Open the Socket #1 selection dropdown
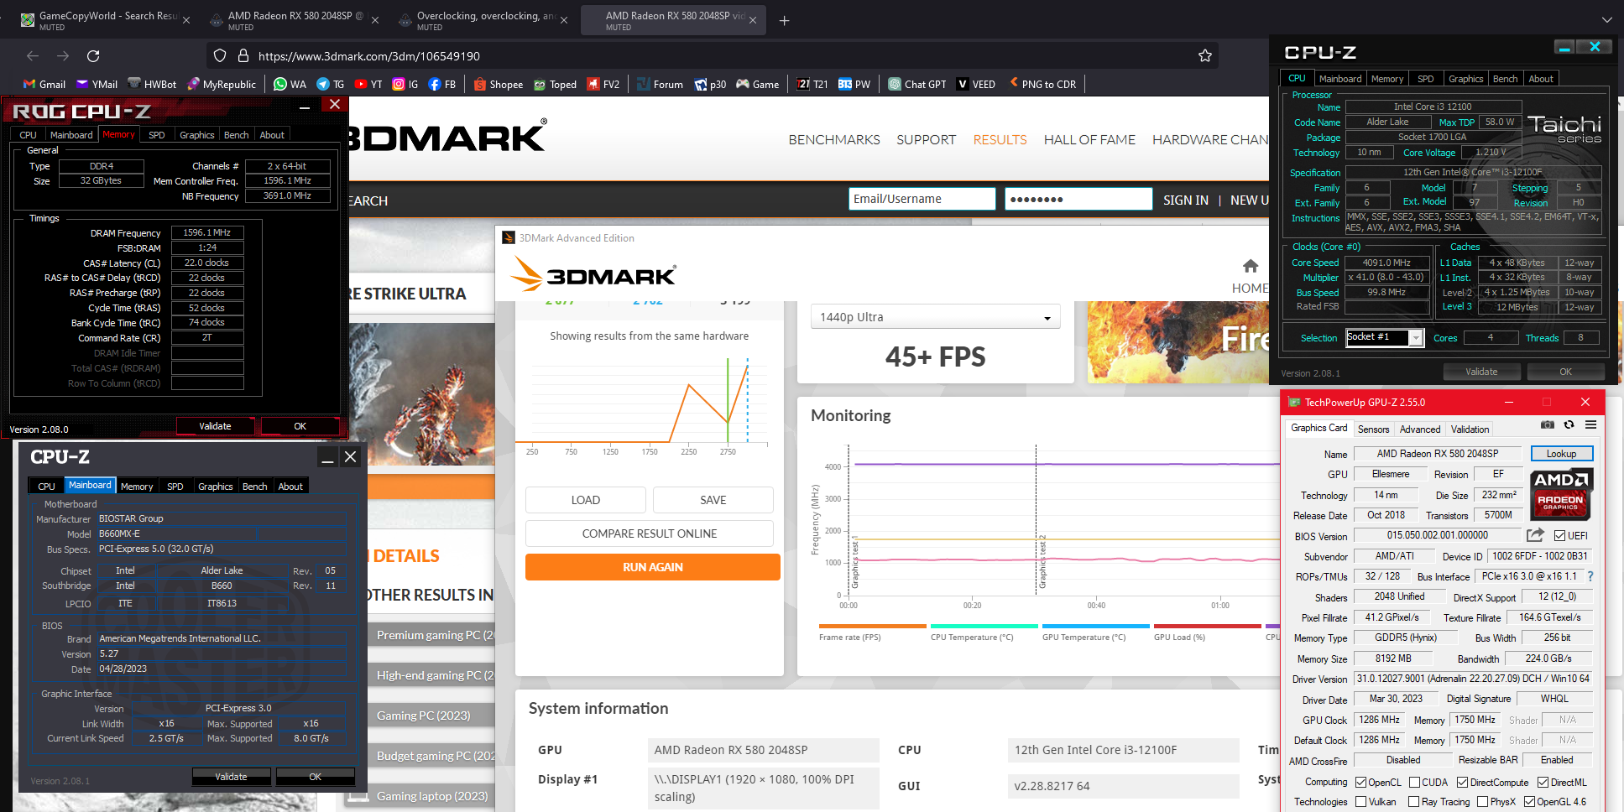1624x812 pixels. 1385,338
